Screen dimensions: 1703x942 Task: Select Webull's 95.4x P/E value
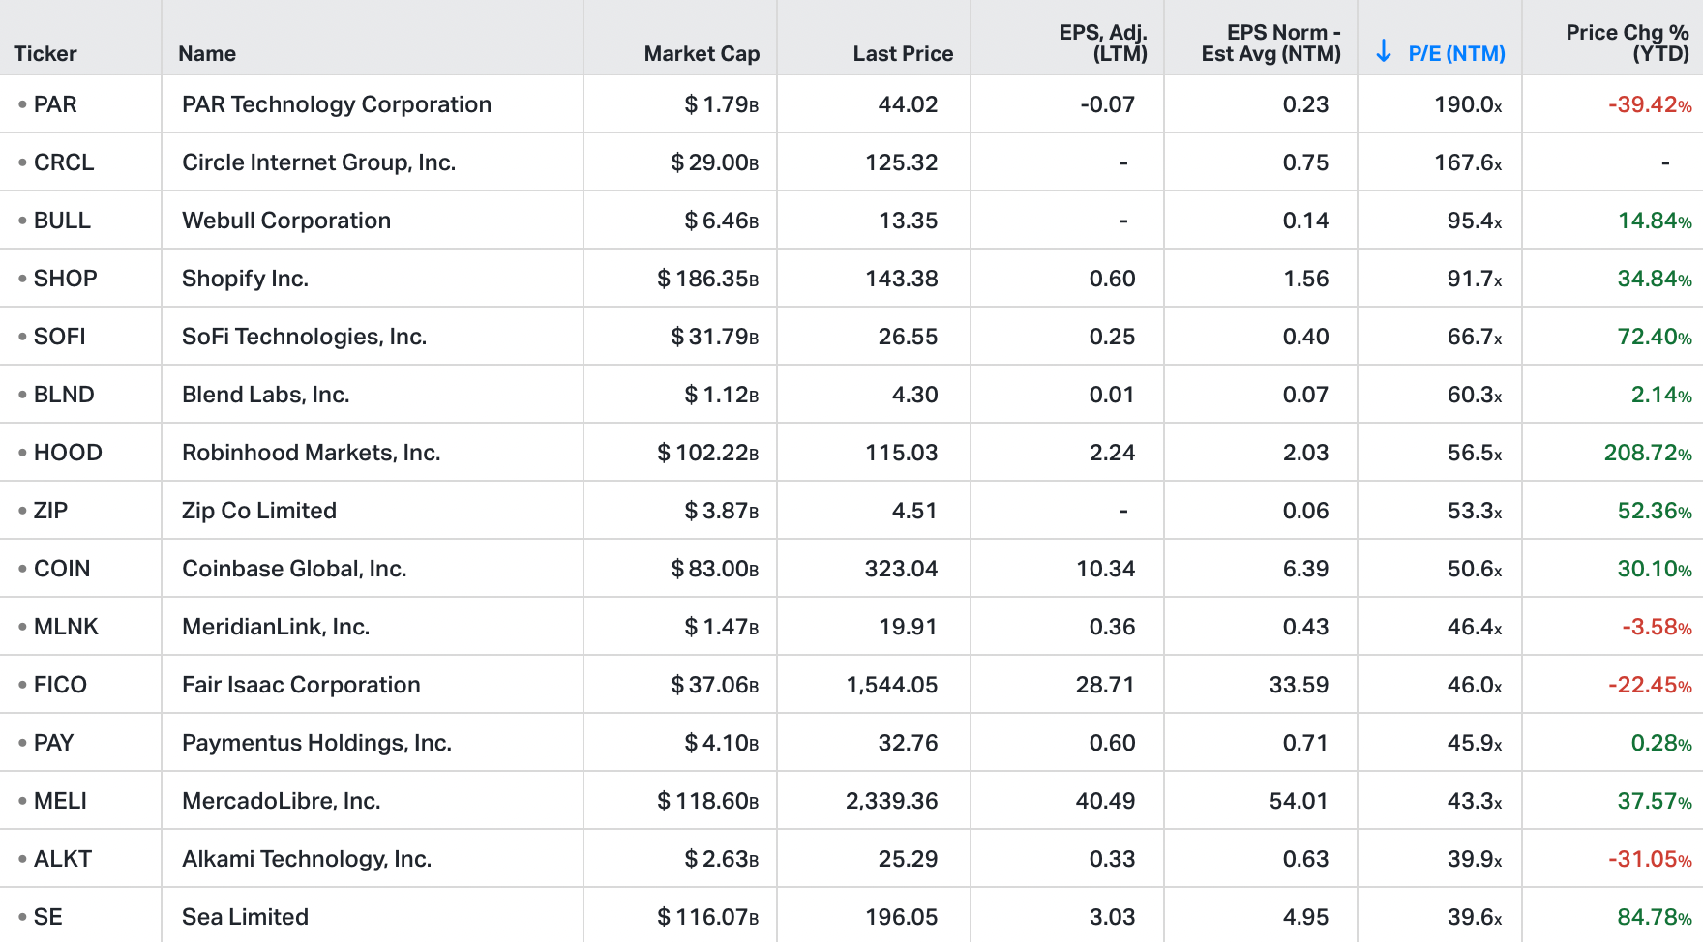tap(1476, 221)
